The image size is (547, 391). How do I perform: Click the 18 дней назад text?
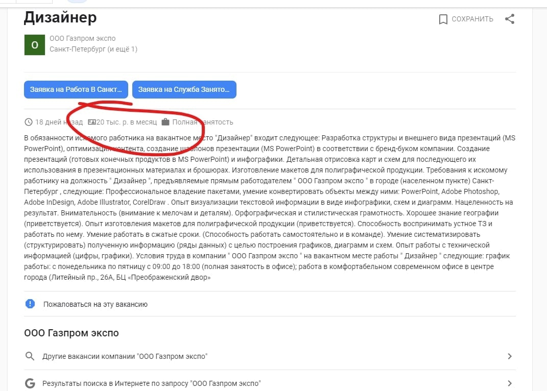[x=59, y=122]
